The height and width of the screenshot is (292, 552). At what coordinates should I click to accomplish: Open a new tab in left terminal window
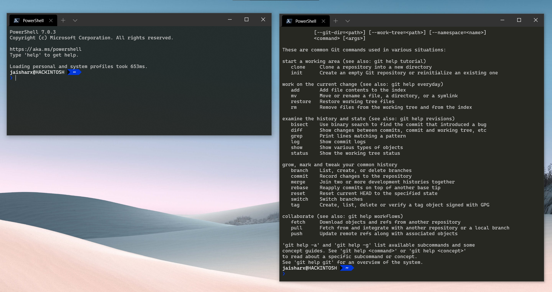click(63, 20)
